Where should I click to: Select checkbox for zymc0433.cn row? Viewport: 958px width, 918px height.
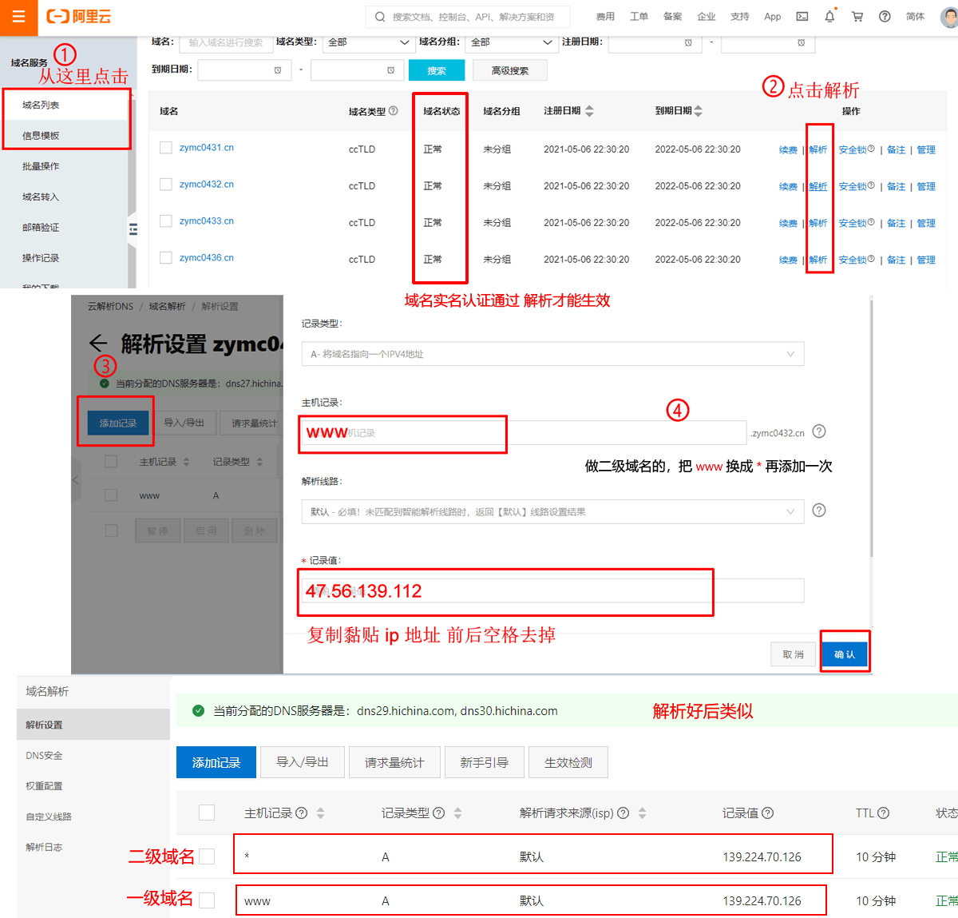pyautogui.click(x=166, y=221)
